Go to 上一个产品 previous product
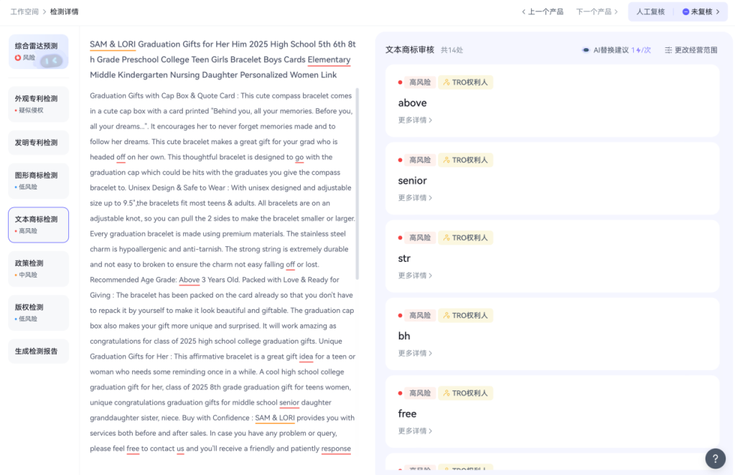 pyautogui.click(x=543, y=11)
